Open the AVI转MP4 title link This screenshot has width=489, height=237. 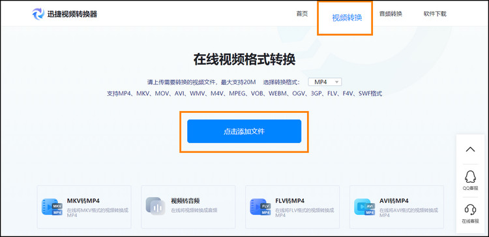(x=394, y=200)
